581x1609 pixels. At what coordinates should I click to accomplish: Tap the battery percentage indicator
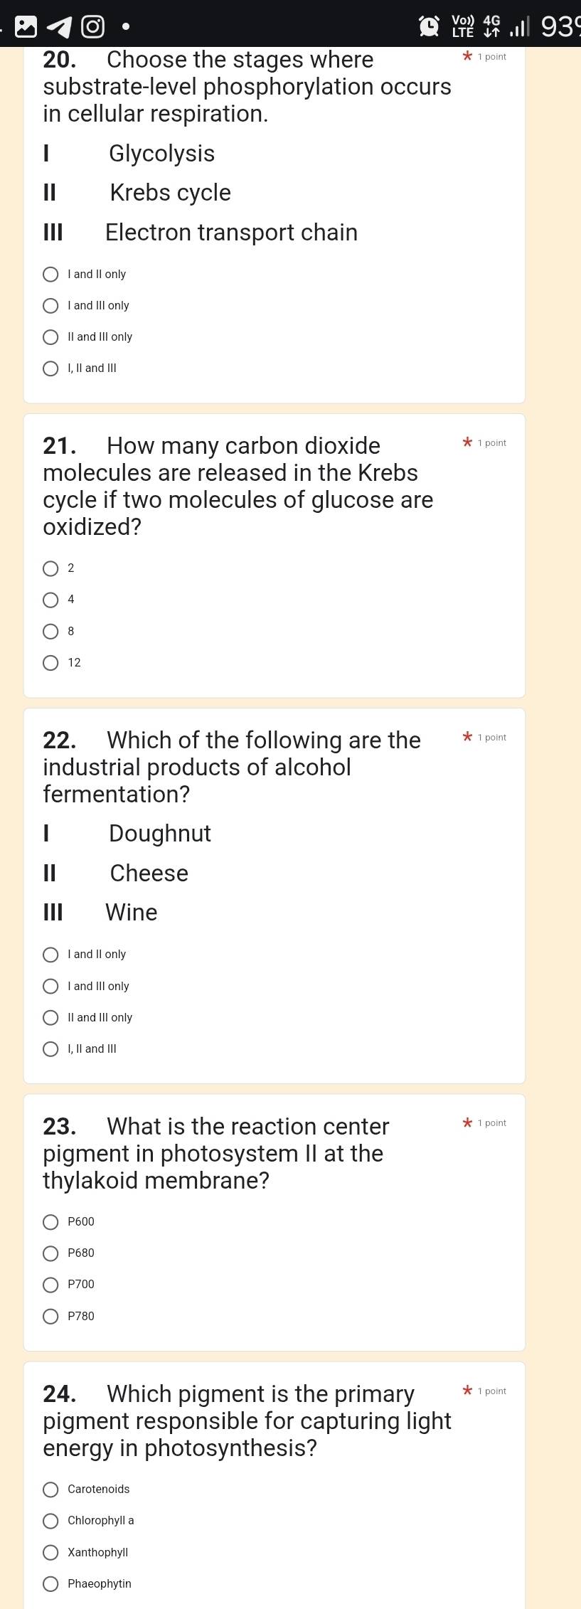(x=560, y=27)
